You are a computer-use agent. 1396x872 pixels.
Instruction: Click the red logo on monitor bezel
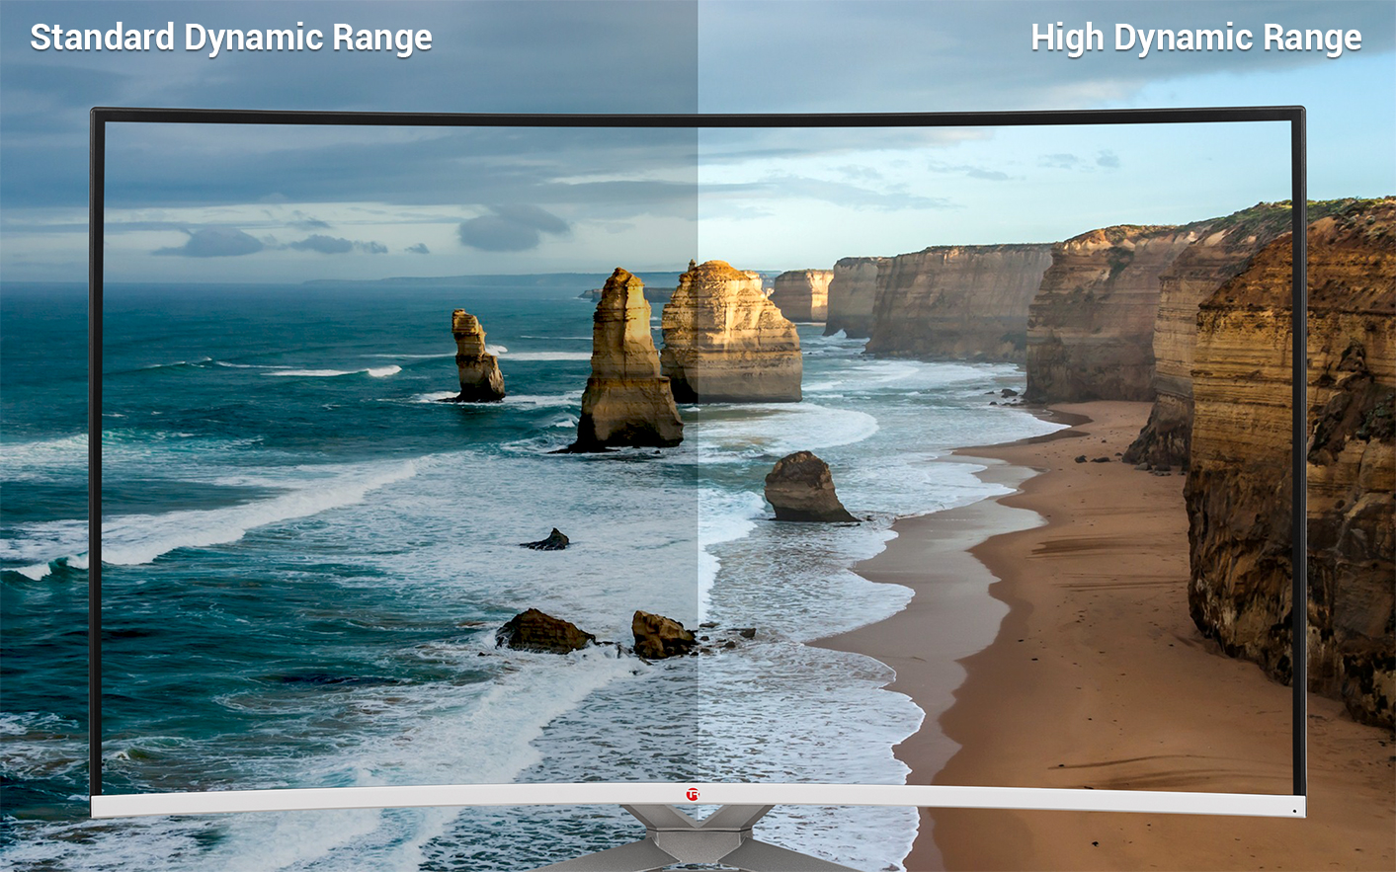tap(693, 793)
